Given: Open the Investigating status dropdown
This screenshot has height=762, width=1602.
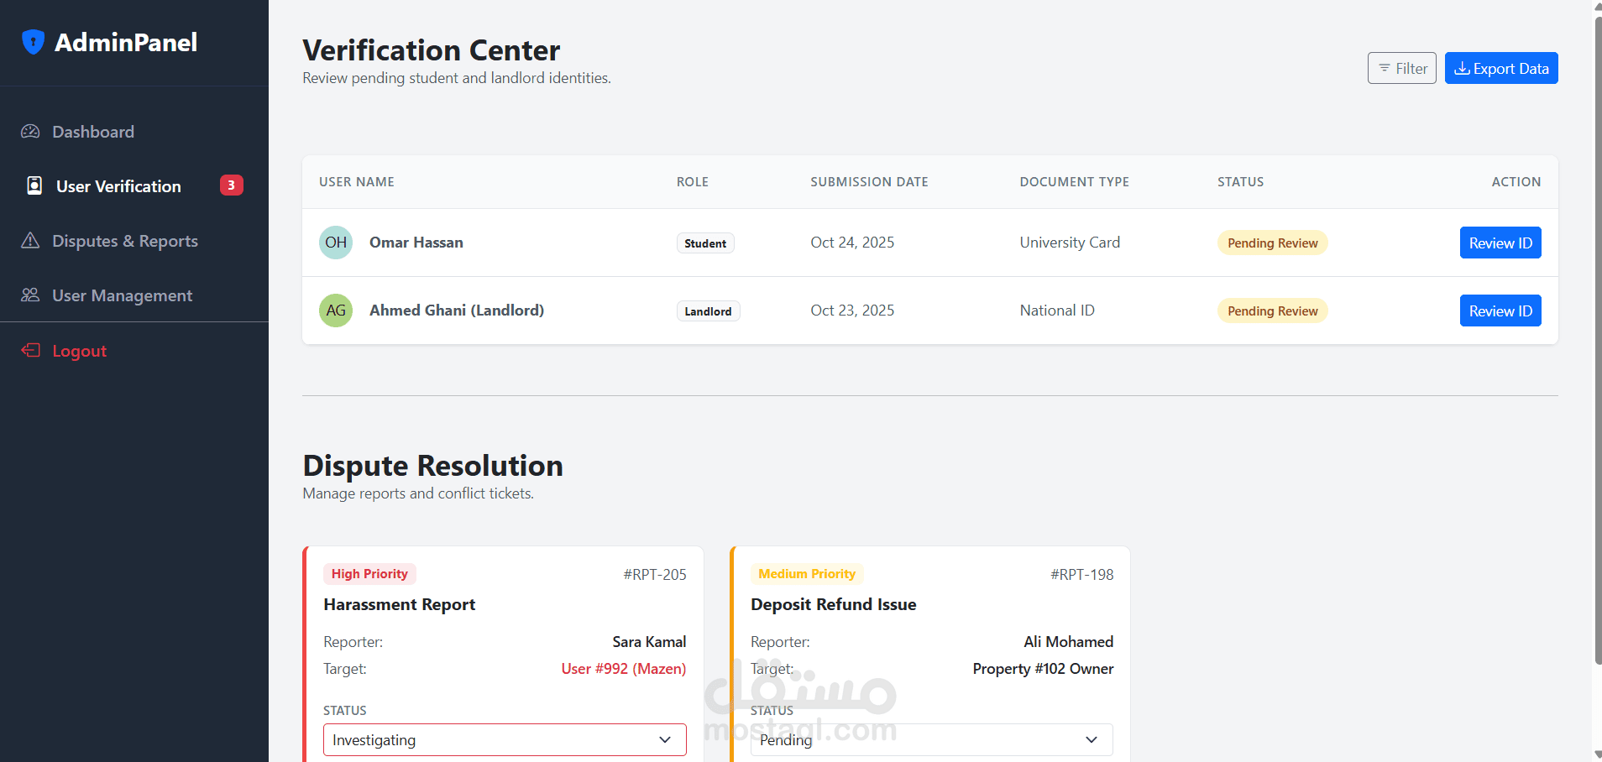Looking at the screenshot, I should tap(505, 740).
